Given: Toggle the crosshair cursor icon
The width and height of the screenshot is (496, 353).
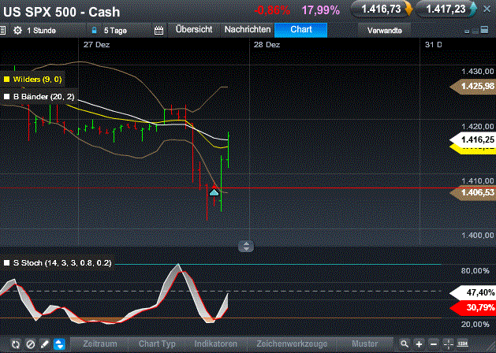Looking at the screenshot, I should (x=448, y=344).
